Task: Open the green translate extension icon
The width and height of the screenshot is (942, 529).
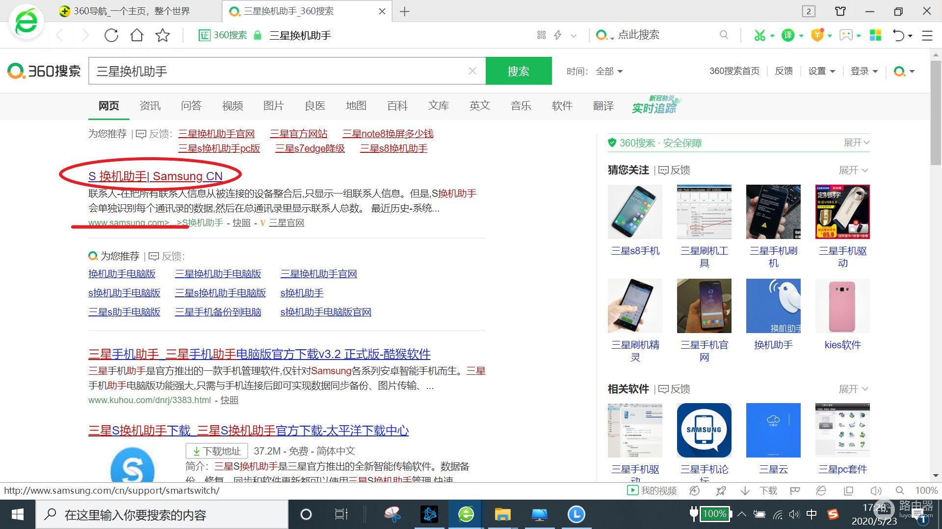Action: point(788,35)
